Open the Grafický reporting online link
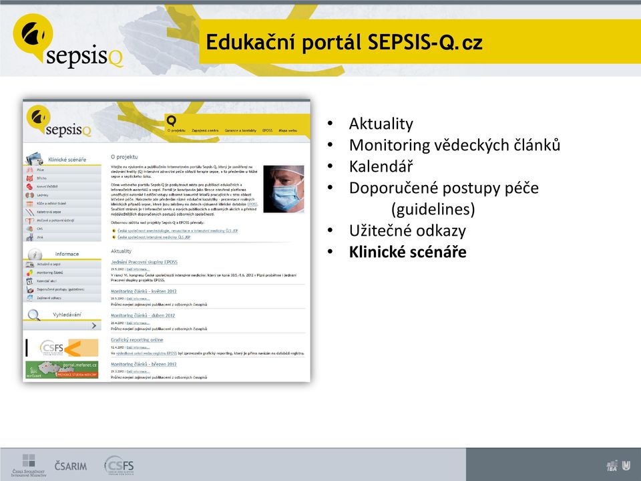The width and height of the screenshot is (641, 481). 137,339
